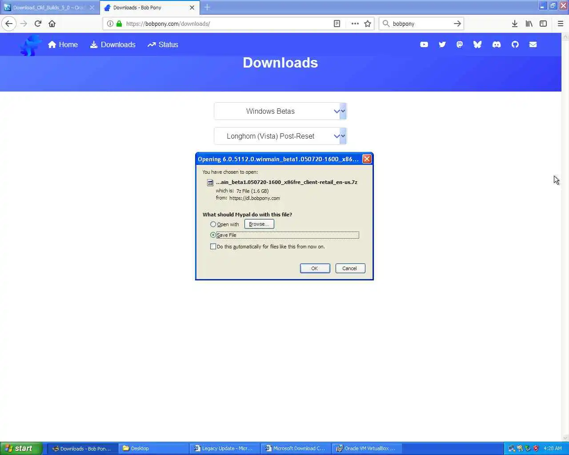This screenshot has height=455, width=569.
Task: Enable Do this automatically checkbox
Action: 213,247
